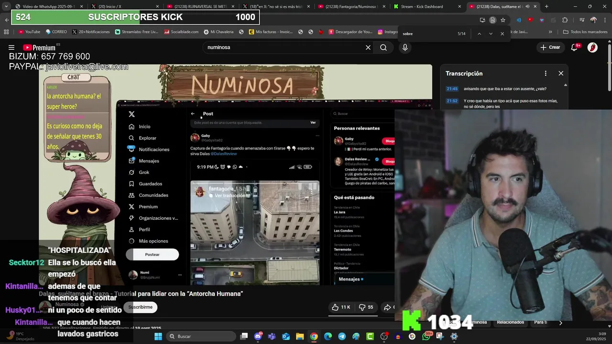612x344 pixels.
Task: Open YouTube notifications bell
Action: click(x=575, y=47)
